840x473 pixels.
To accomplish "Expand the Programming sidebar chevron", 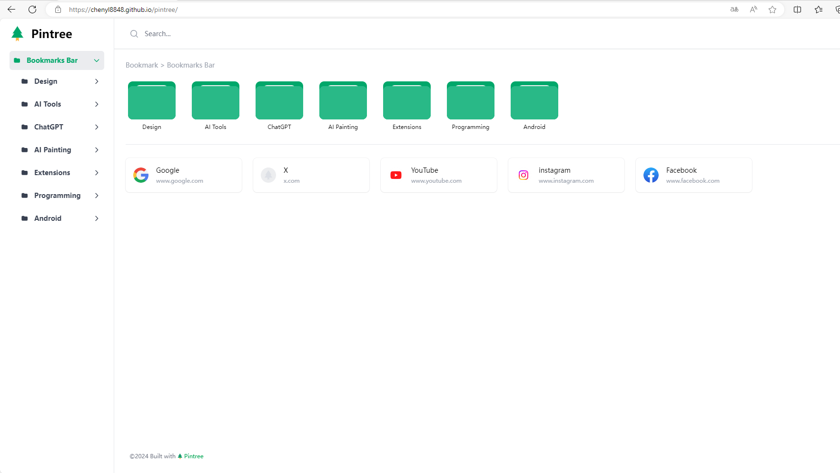I will point(97,196).
